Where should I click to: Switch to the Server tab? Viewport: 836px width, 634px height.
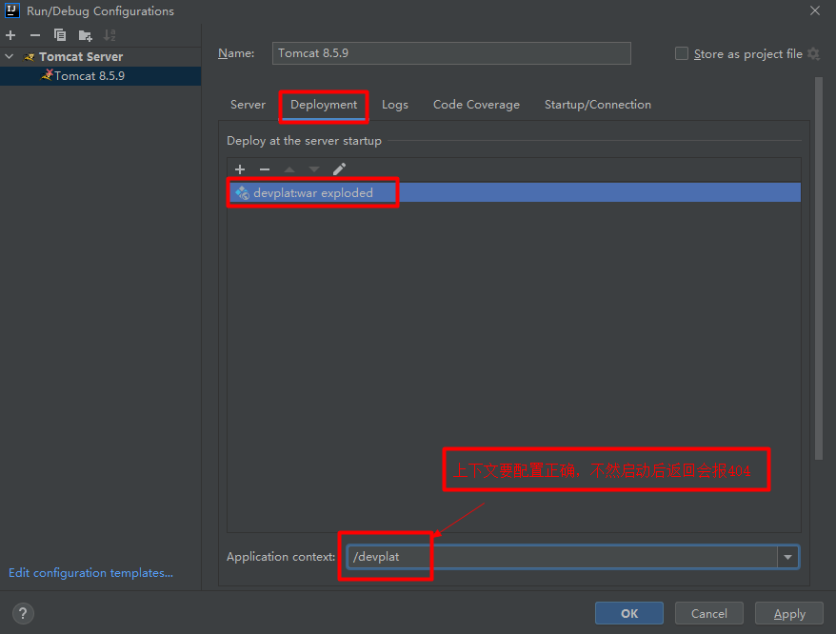tap(248, 105)
